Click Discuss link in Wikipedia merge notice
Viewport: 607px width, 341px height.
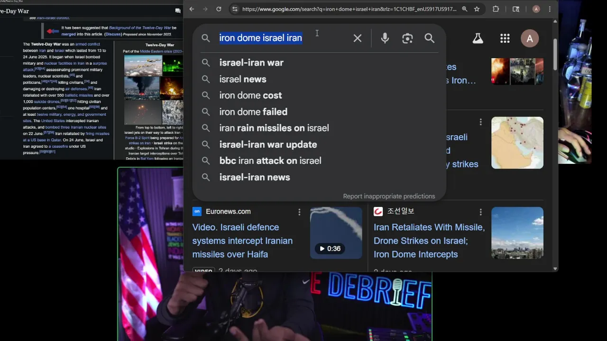[113, 34]
